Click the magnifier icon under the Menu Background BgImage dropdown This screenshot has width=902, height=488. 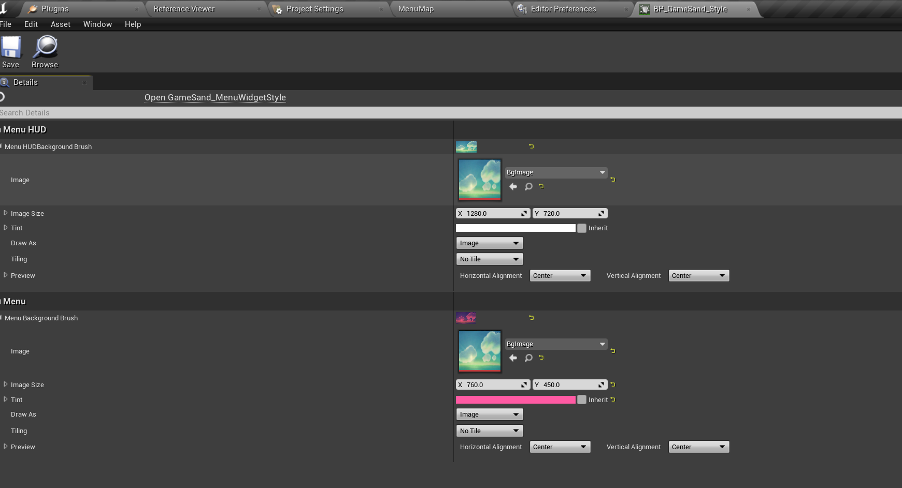click(x=528, y=358)
